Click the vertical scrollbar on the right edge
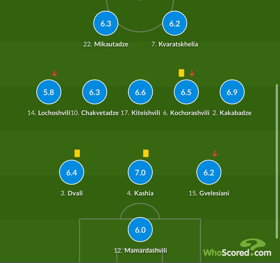This screenshot has width=280, height=263. (x=277, y=161)
